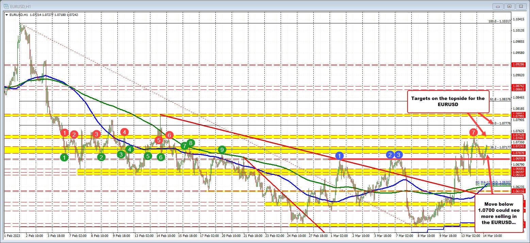Click the 13 Mar 02:00 time axis label
530x243 pixels.
click(470, 235)
